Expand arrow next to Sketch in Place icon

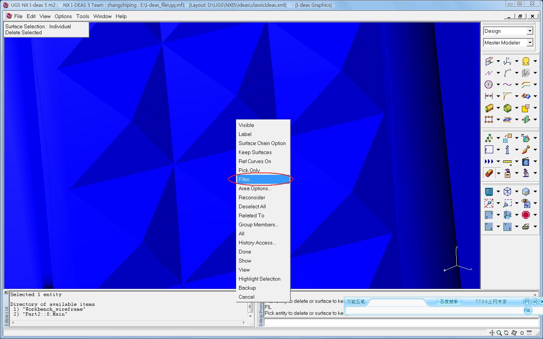(x=498, y=61)
